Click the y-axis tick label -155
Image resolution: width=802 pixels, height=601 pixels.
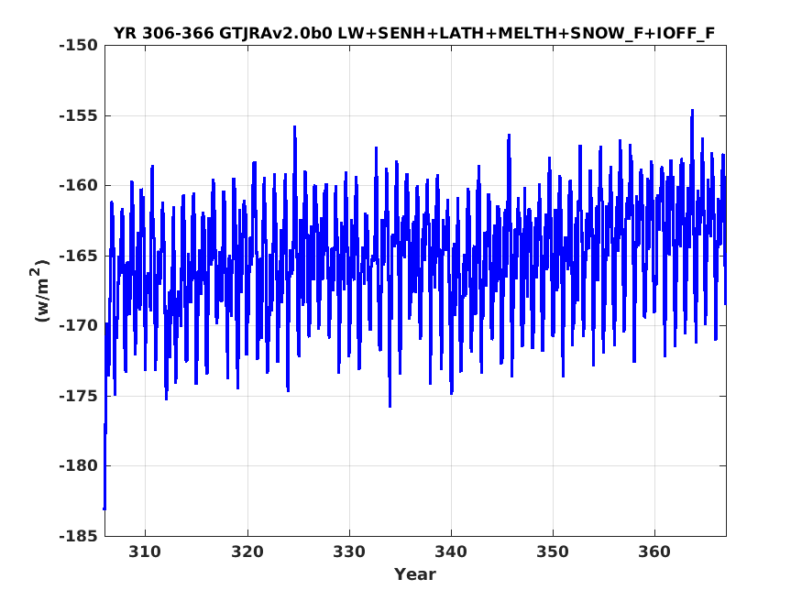(78, 115)
